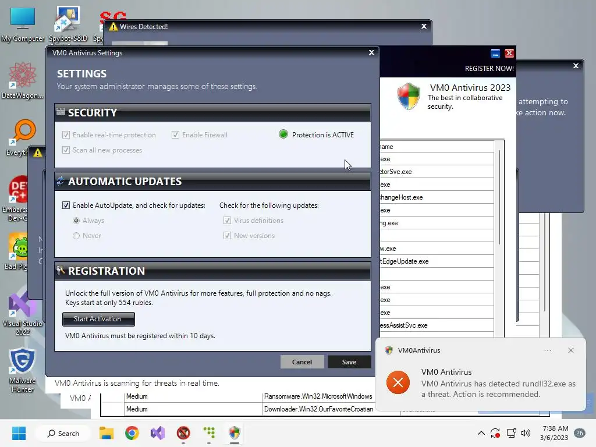This screenshot has width=596, height=447.
Task: Minimize the VM0 Antivirus main window
Action: [495, 53]
